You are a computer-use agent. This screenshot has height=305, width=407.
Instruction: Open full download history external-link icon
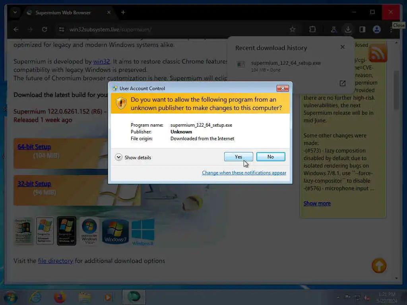pyautogui.click(x=343, y=83)
